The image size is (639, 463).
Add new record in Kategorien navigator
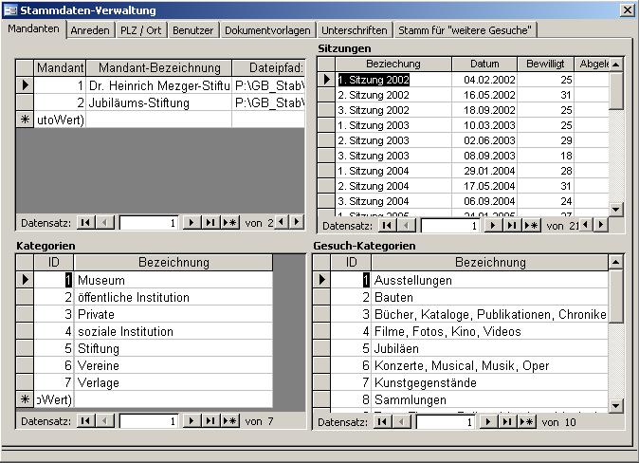[229, 420]
